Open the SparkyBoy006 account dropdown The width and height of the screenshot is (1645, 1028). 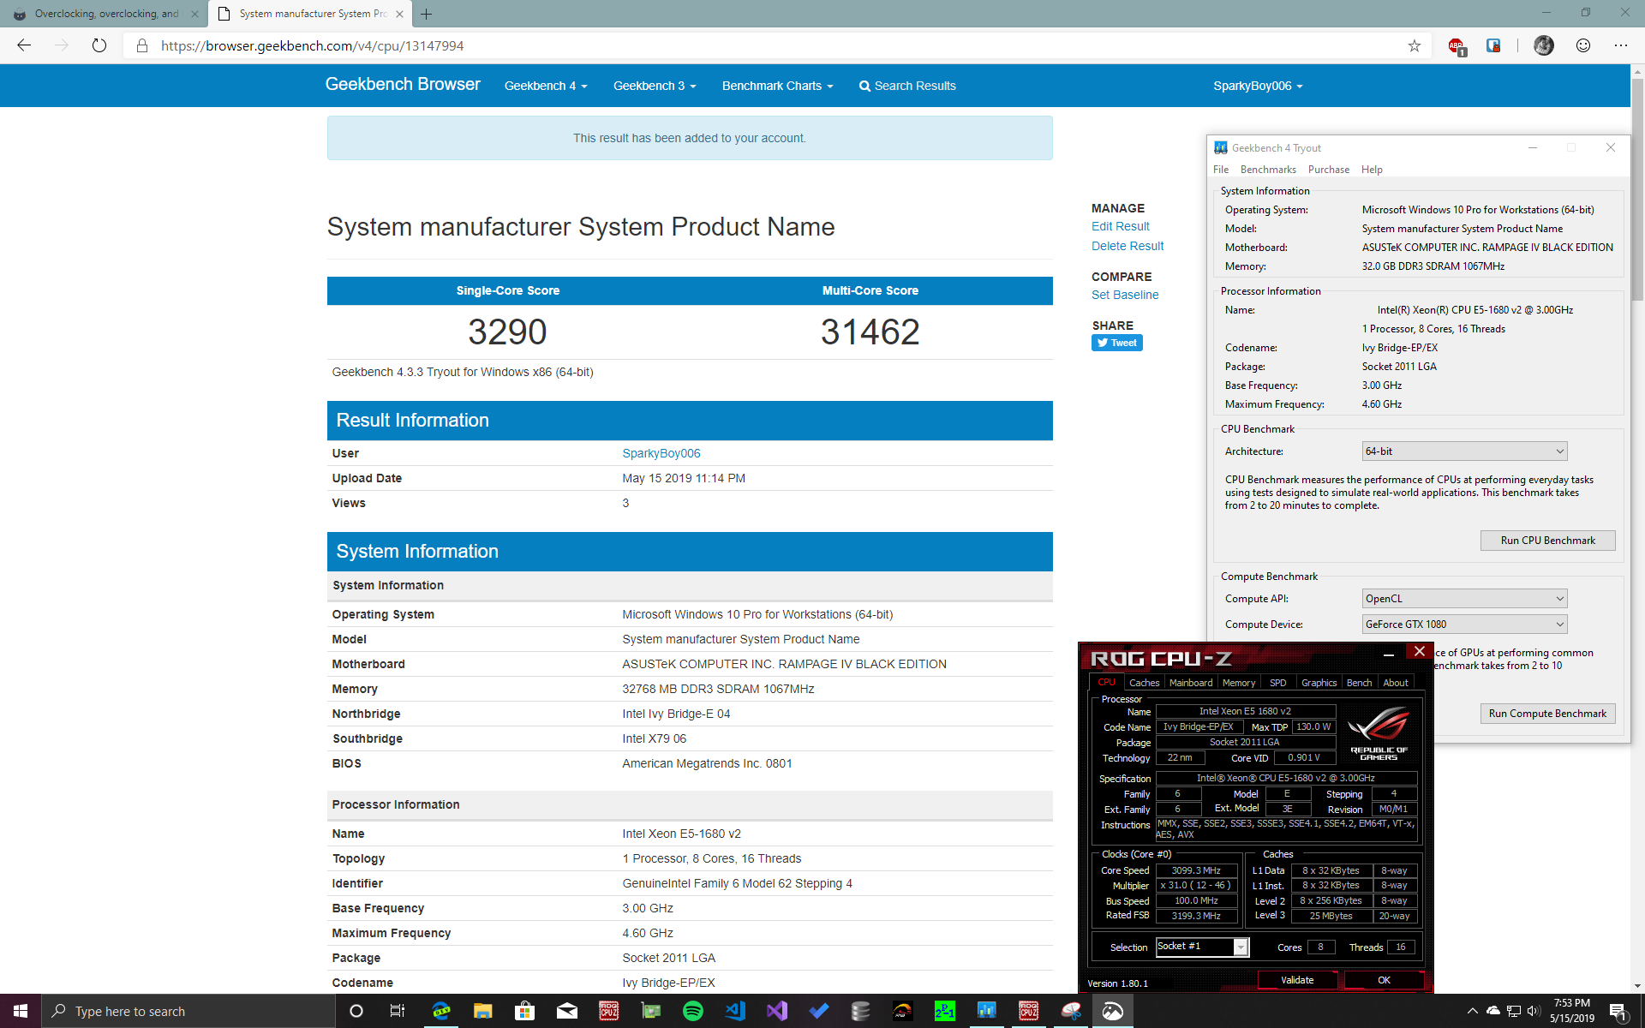[1258, 86]
